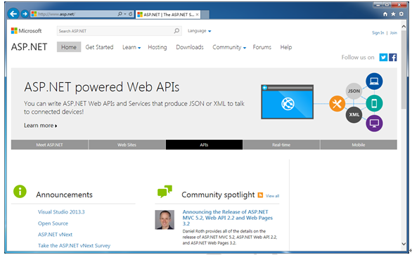
Task: Click the ASP.NET powered Web APIs heading
Action: point(102,87)
